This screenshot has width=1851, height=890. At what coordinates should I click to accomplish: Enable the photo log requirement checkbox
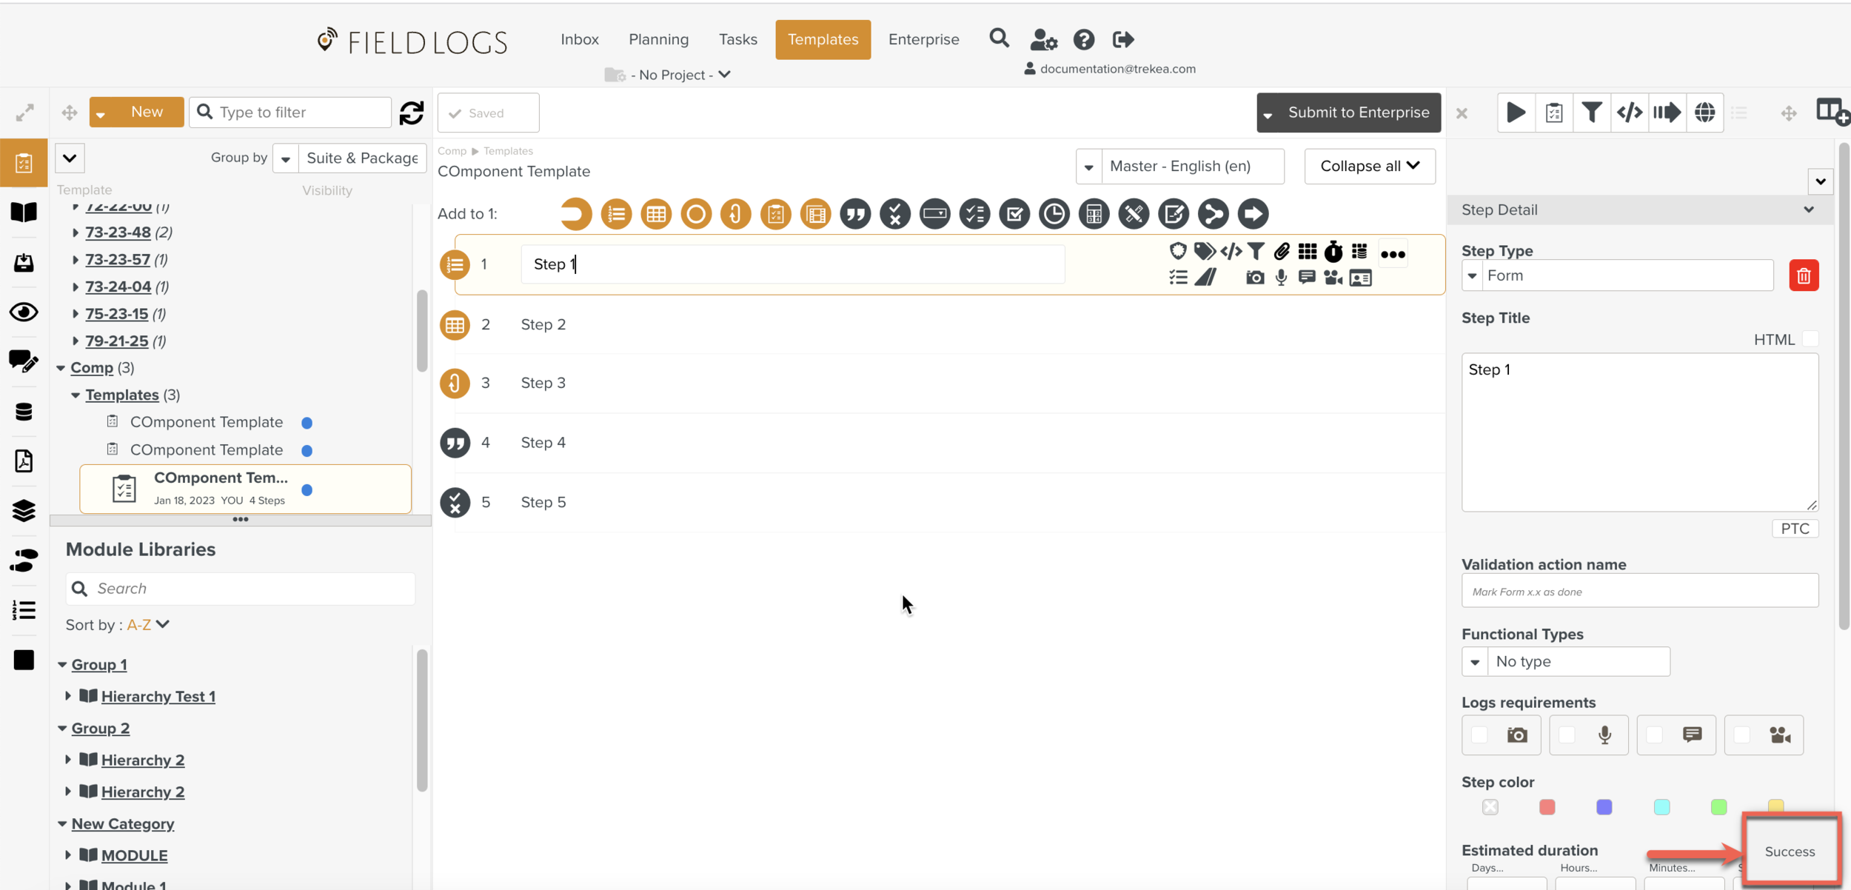click(x=1479, y=735)
